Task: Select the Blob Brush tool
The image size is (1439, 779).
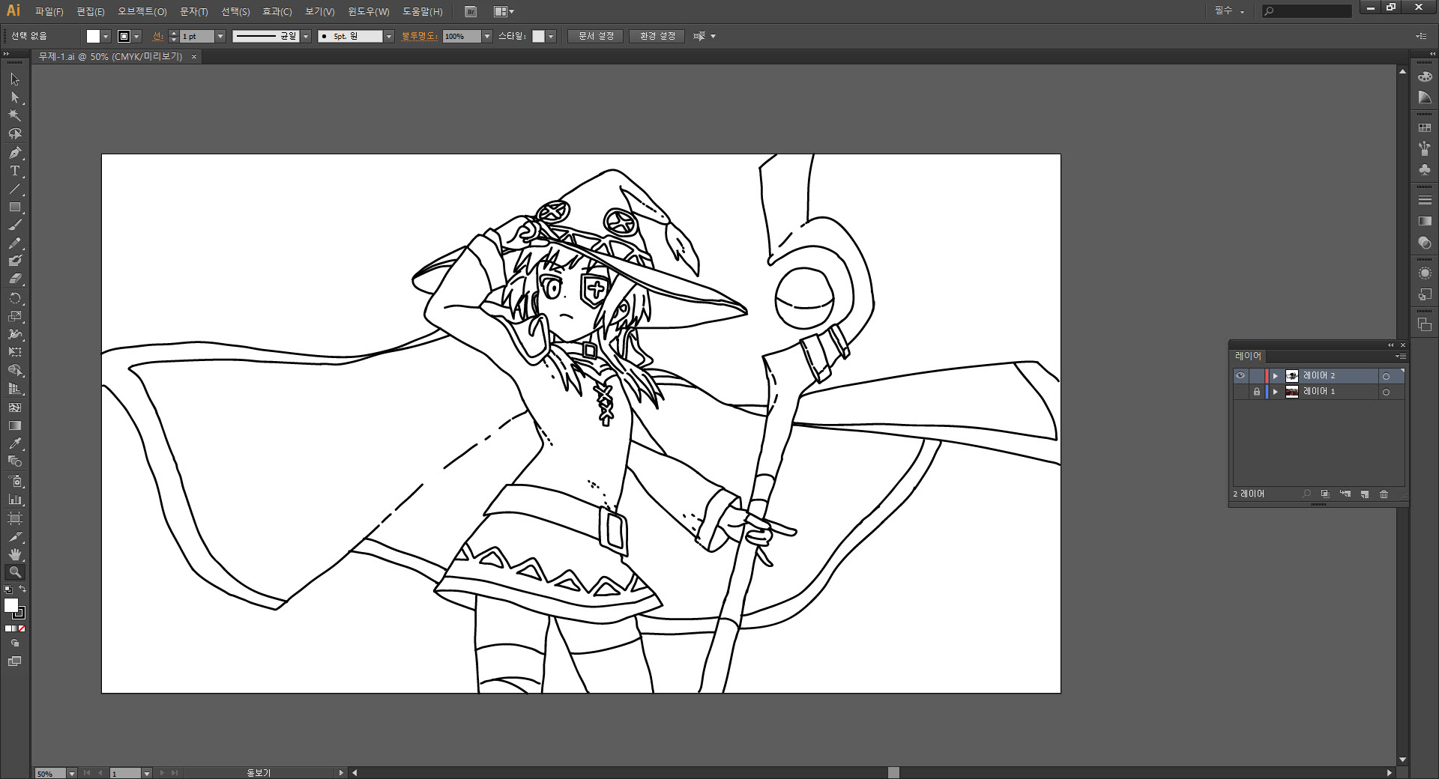Action: (x=15, y=261)
